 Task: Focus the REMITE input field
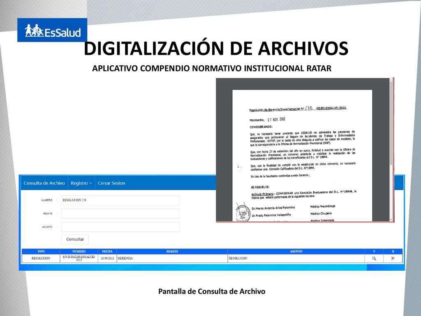[120, 214]
